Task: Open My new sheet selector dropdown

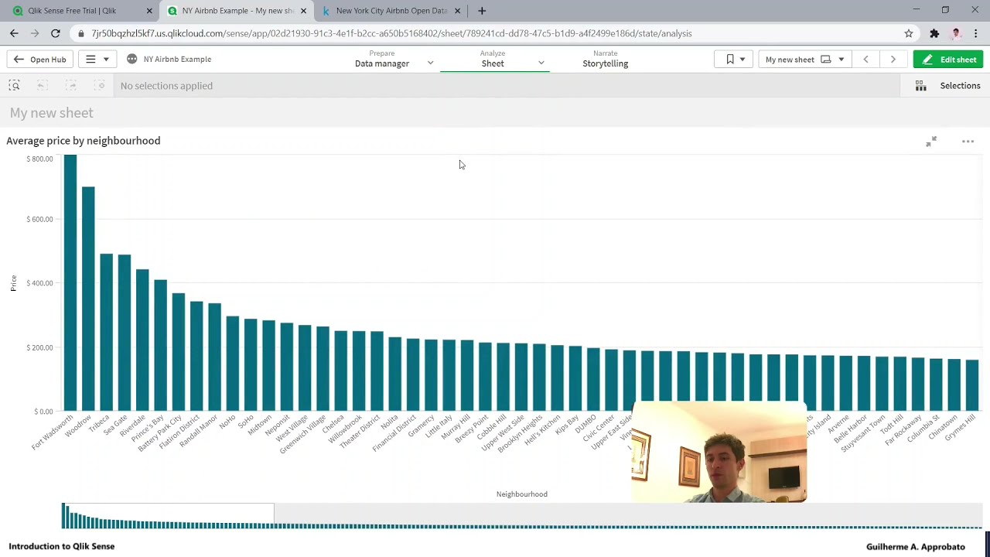Action: (804, 60)
